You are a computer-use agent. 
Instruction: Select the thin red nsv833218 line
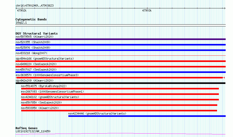(120, 55)
